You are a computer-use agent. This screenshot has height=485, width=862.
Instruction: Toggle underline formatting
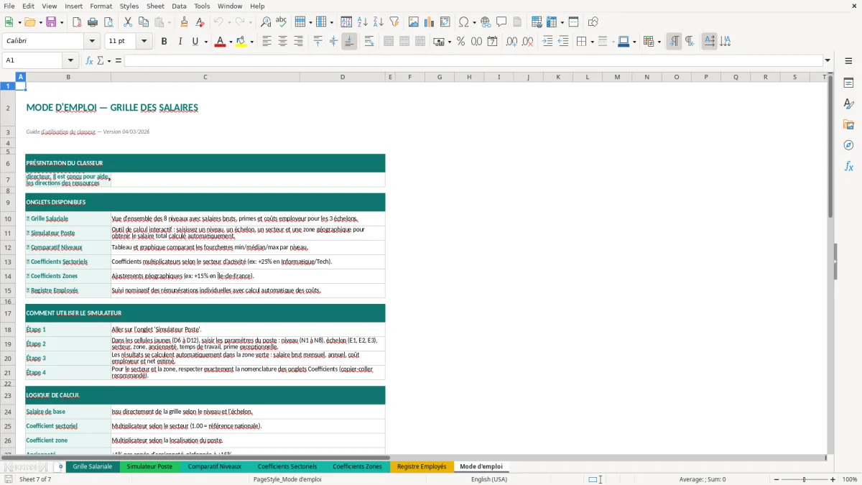click(195, 42)
